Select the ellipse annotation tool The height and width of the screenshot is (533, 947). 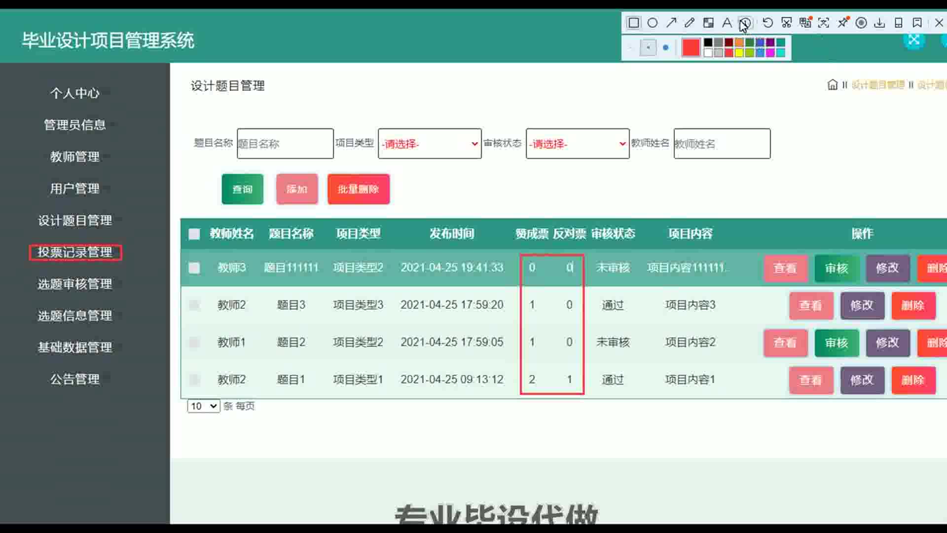(652, 23)
